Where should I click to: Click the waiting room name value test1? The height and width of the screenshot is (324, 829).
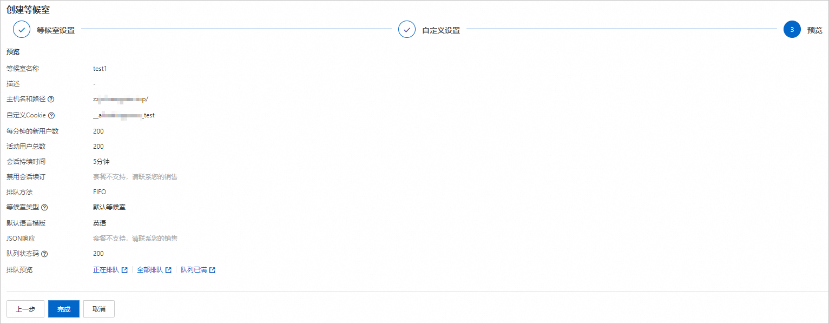(x=100, y=69)
